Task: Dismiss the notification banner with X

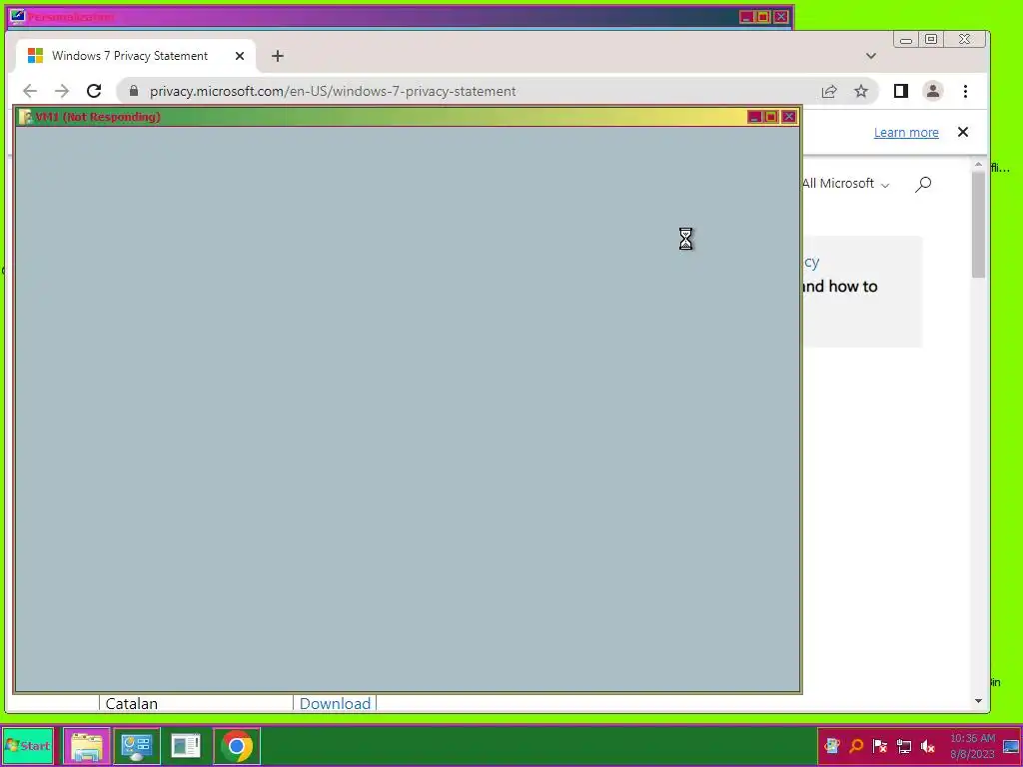Action: tap(962, 132)
